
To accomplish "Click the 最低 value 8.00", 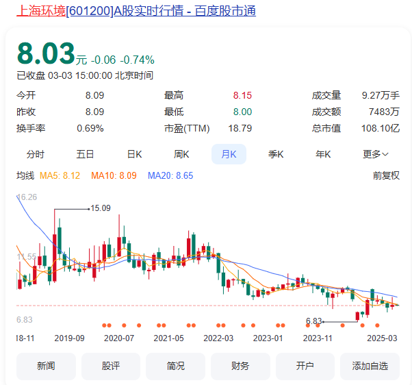I will coord(242,112).
